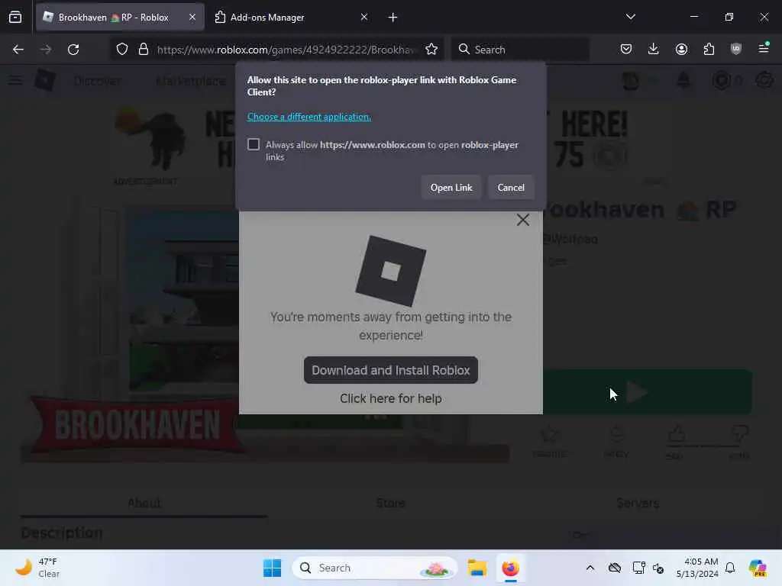Close the Brookhaven RP tab
The width and height of the screenshot is (782, 586).
point(192,17)
